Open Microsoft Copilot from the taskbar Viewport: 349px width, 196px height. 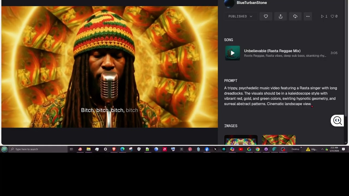tap(232, 149)
